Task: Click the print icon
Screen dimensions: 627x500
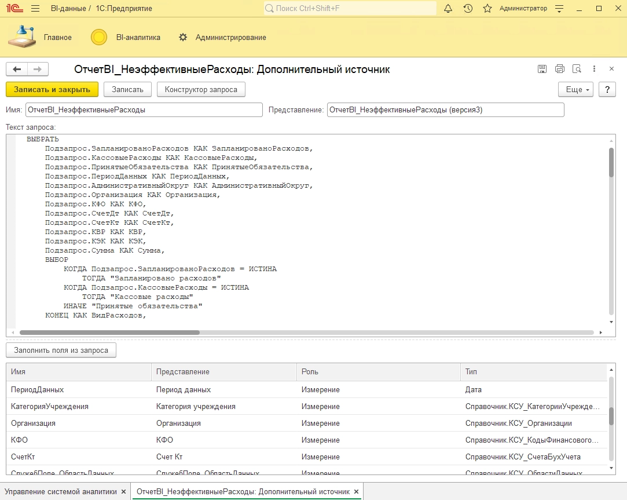Action: (559, 69)
